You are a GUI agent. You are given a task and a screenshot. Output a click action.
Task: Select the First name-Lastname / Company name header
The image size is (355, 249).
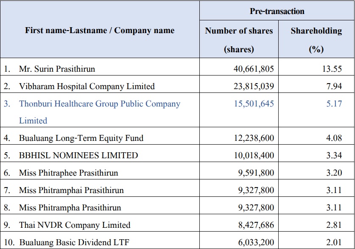coord(100,30)
